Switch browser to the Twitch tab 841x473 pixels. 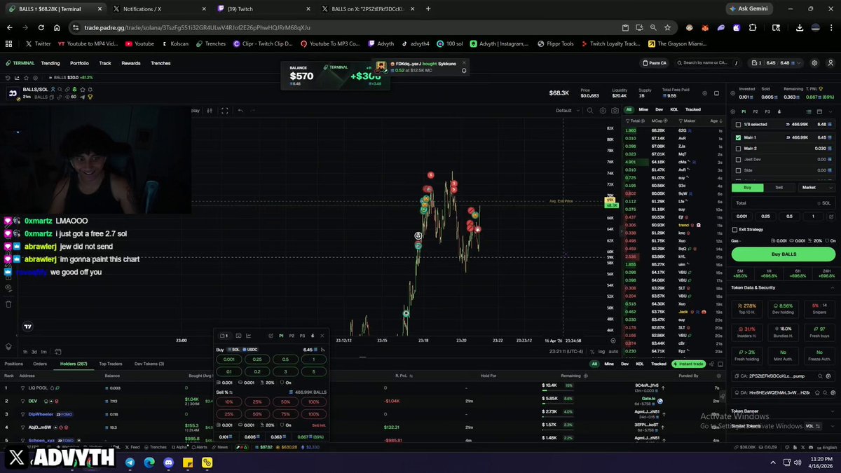[263, 9]
